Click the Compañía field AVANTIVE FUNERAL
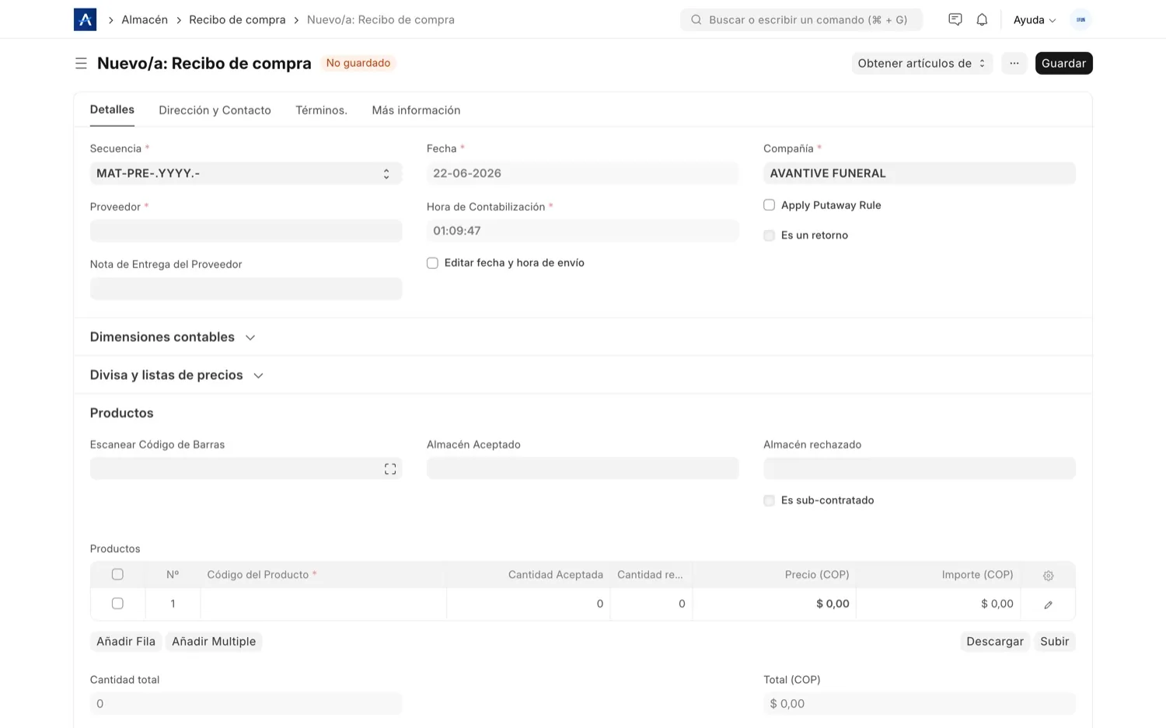 (x=919, y=173)
